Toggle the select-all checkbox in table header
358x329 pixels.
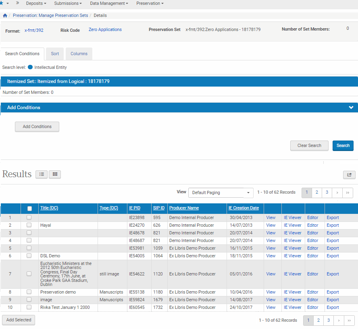(29, 209)
